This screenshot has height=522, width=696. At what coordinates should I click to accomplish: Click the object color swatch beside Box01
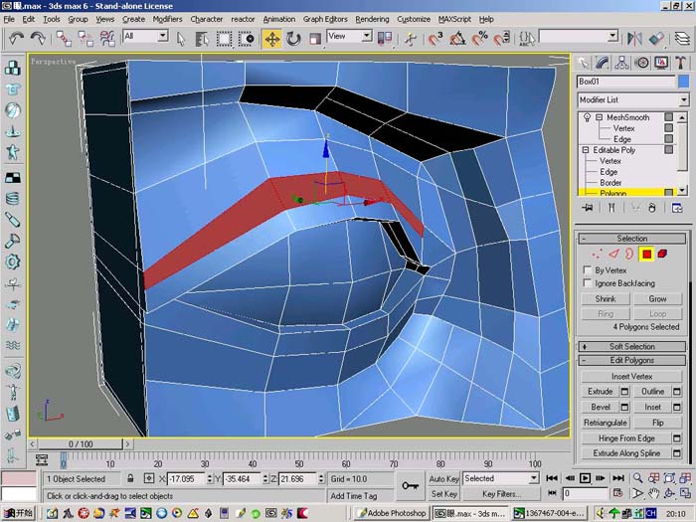pyautogui.click(x=684, y=82)
